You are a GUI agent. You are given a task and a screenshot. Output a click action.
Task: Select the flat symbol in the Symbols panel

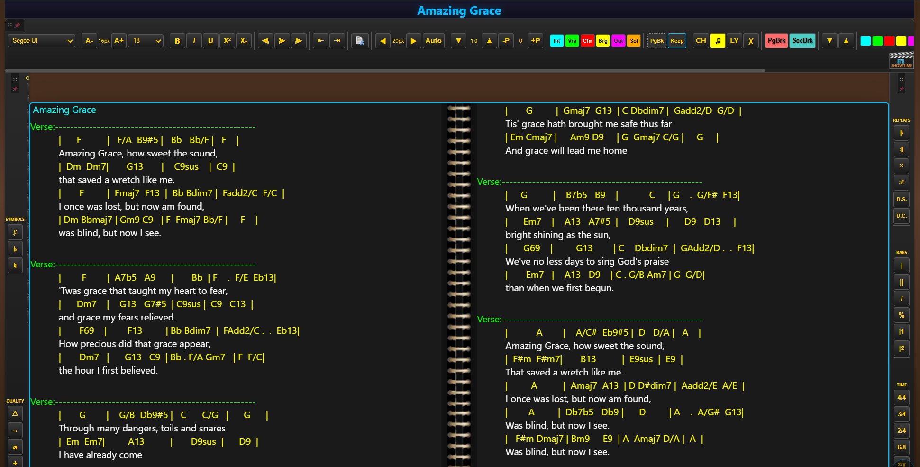pyautogui.click(x=15, y=248)
